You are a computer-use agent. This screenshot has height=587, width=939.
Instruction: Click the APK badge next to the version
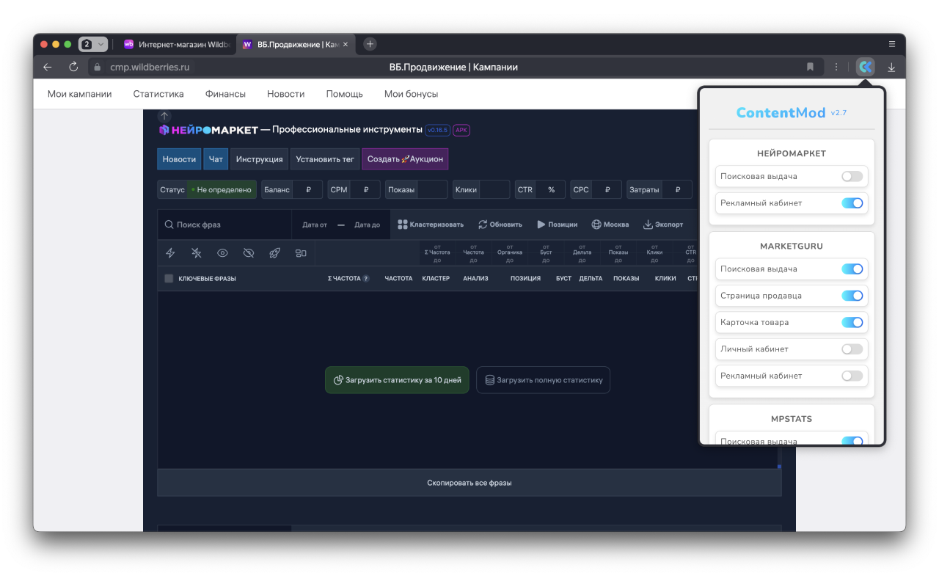click(461, 130)
